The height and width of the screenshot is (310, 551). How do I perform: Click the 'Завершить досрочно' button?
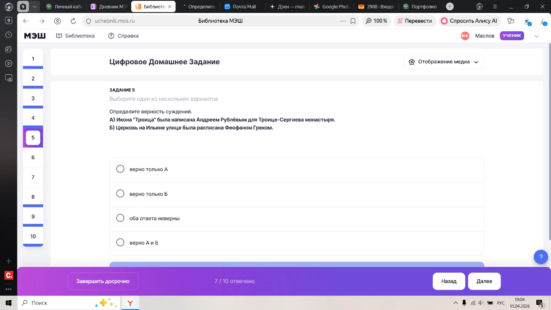click(x=103, y=281)
